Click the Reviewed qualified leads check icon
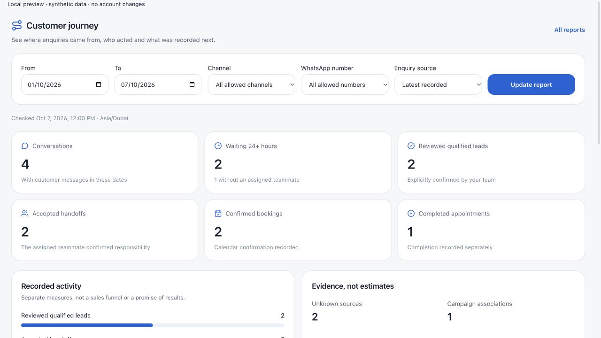 [x=411, y=146]
